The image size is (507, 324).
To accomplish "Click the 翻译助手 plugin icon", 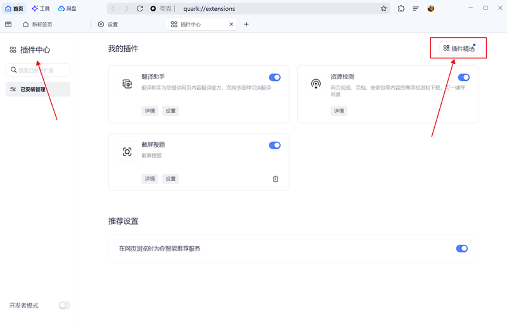I will (127, 84).
